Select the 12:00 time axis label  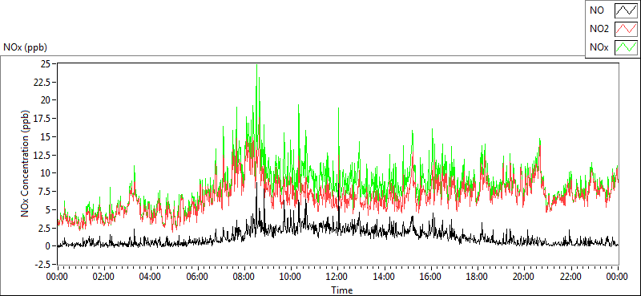[337, 277]
